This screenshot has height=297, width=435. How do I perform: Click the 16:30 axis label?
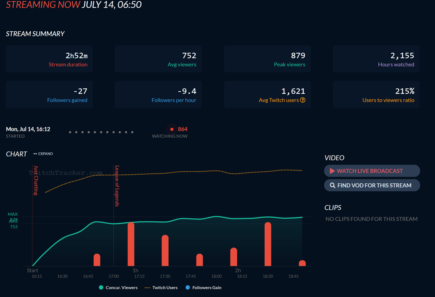(x=62, y=276)
